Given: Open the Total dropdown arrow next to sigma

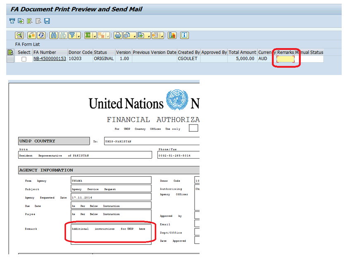Looking at the screenshot, I should click(95, 37).
